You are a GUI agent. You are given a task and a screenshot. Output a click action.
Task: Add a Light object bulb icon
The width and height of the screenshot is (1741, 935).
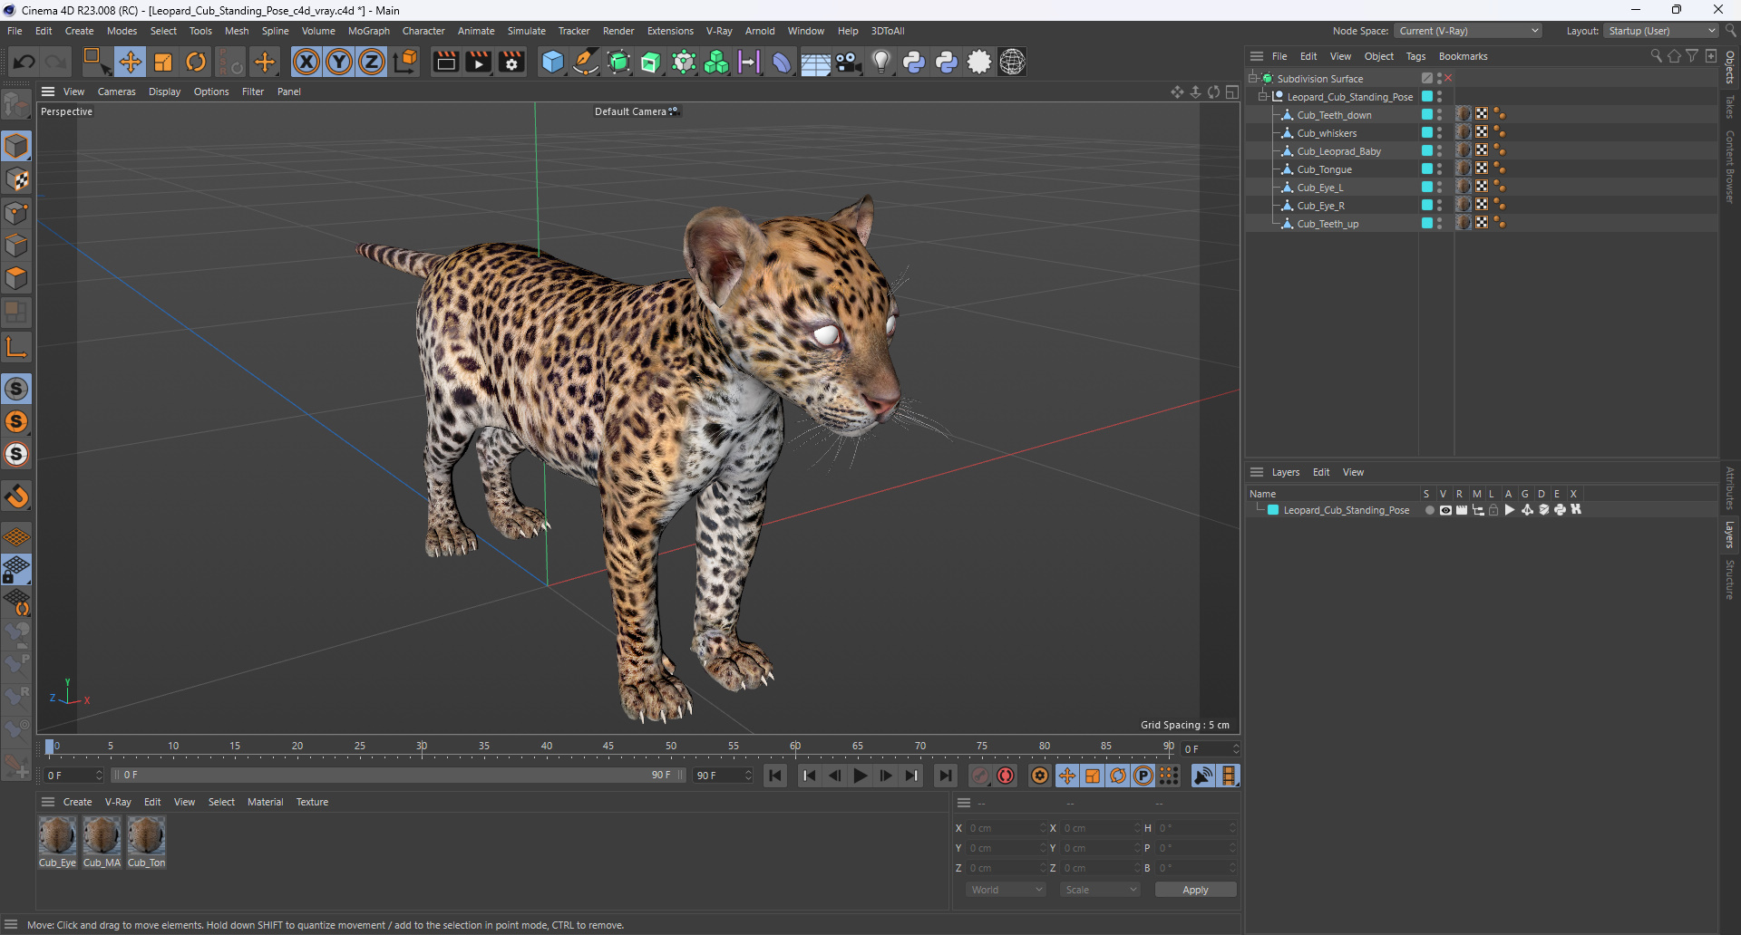(880, 62)
